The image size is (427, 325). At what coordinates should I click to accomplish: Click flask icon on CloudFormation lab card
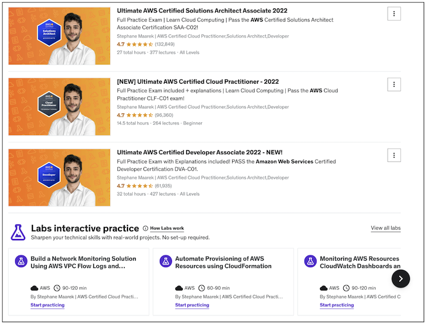click(x=166, y=261)
